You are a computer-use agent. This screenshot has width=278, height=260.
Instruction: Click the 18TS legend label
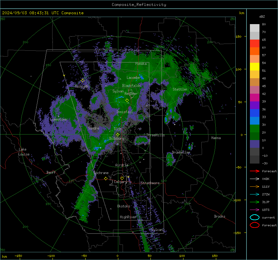266,210
